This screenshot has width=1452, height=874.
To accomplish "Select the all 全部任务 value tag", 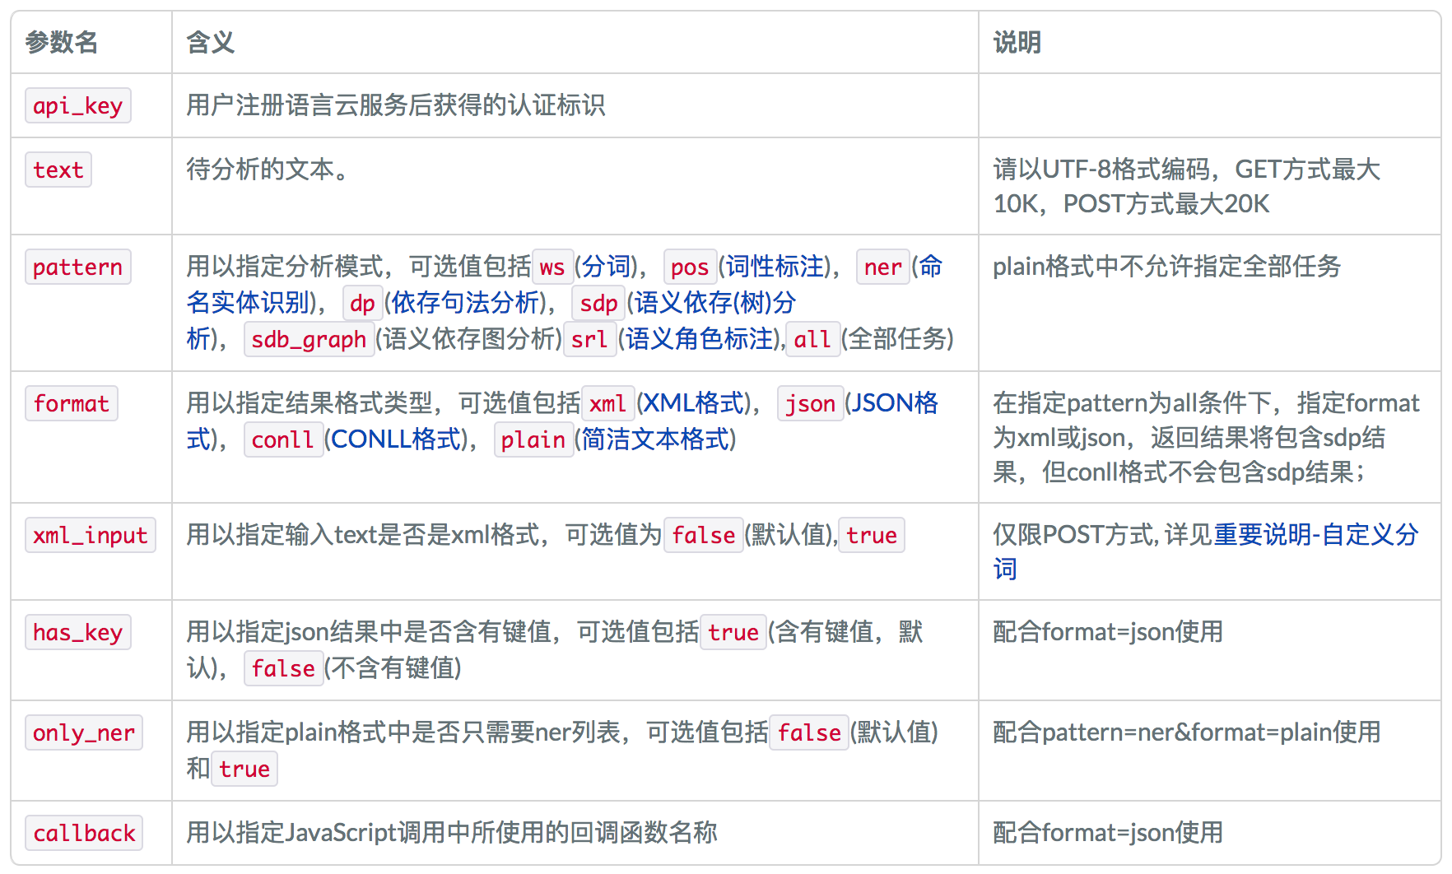I will [x=812, y=339].
